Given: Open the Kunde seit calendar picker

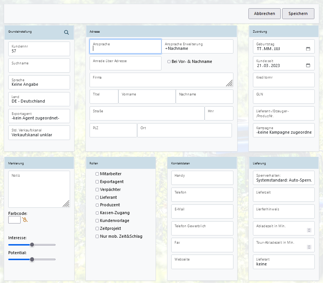Looking at the screenshot, I should (x=308, y=66).
